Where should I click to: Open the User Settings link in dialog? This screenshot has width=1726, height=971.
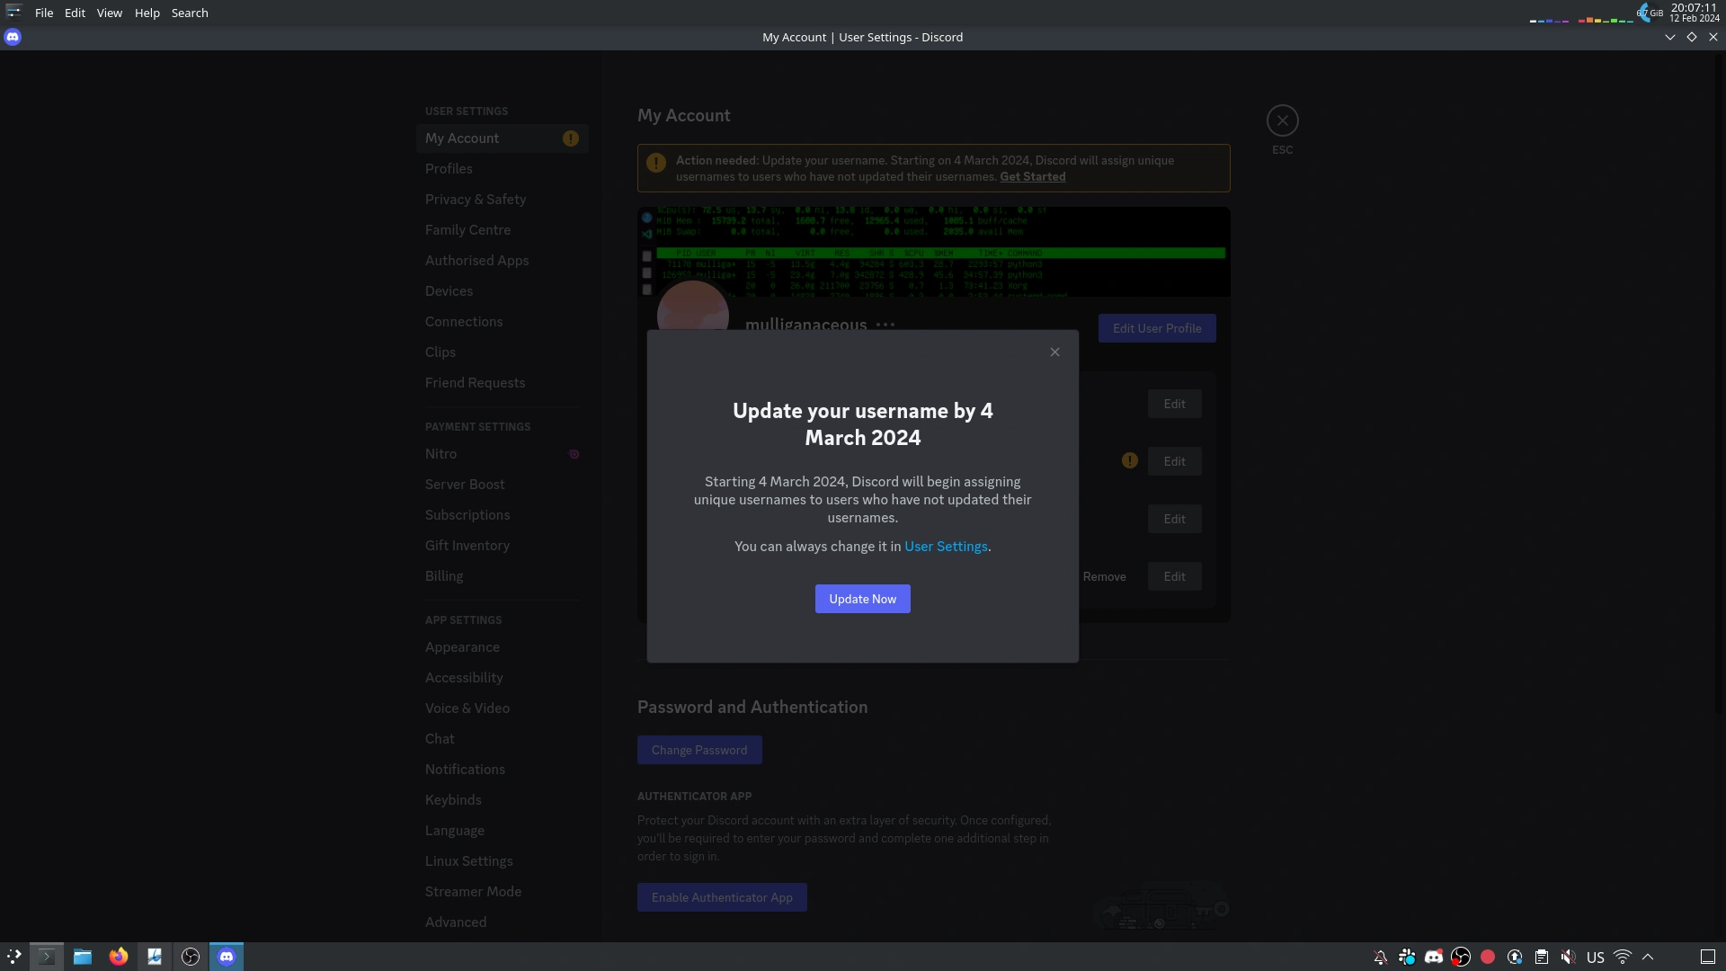[x=946, y=547]
